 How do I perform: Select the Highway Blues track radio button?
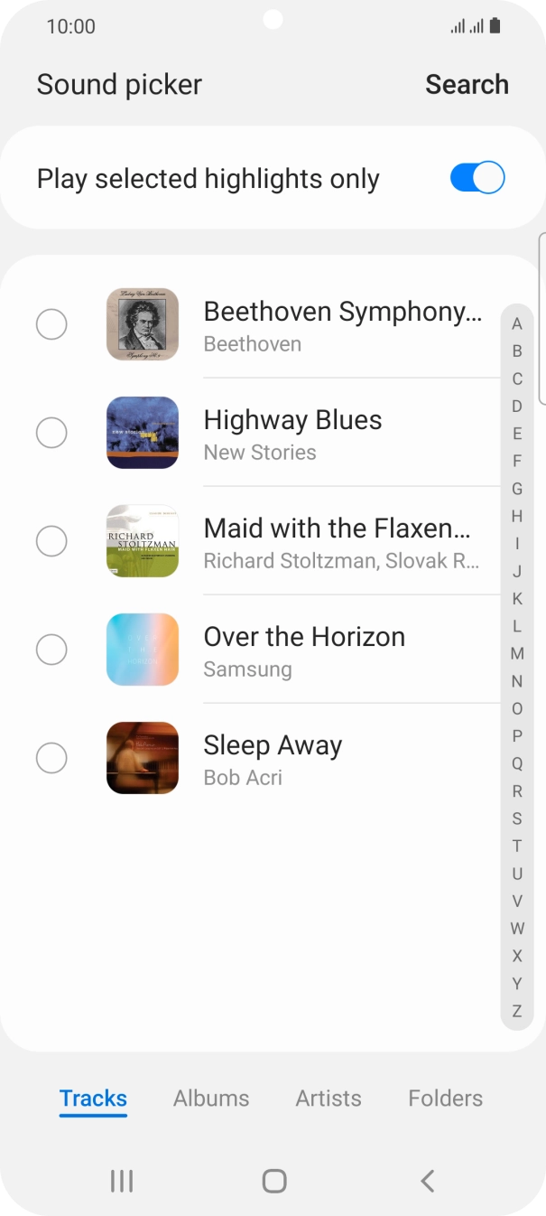coord(51,433)
